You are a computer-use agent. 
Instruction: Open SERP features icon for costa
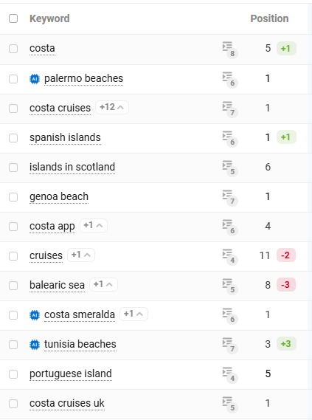click(x=230, y=49)
